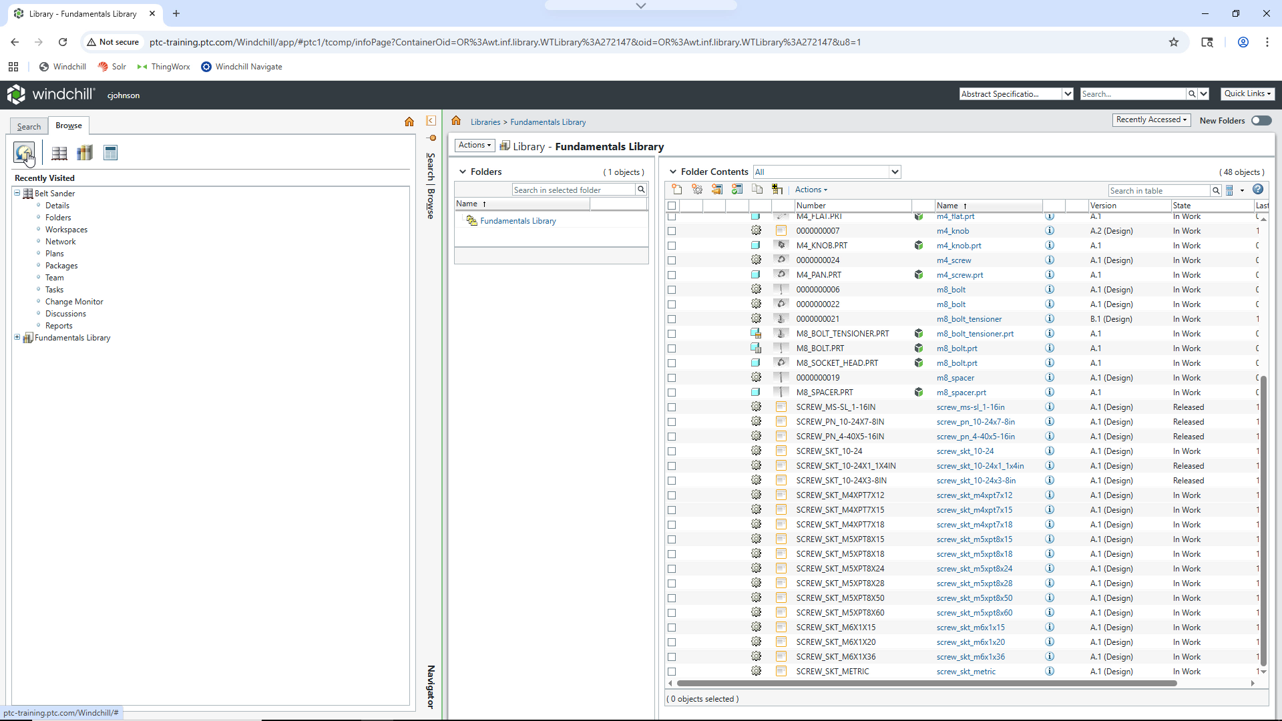Open the Recently Visited navigator icon
This screenshot has width=1282, height=721.
(x=24, y=153)
